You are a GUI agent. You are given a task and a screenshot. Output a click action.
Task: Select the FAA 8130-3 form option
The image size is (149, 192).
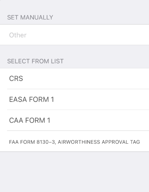click(74, 141)
